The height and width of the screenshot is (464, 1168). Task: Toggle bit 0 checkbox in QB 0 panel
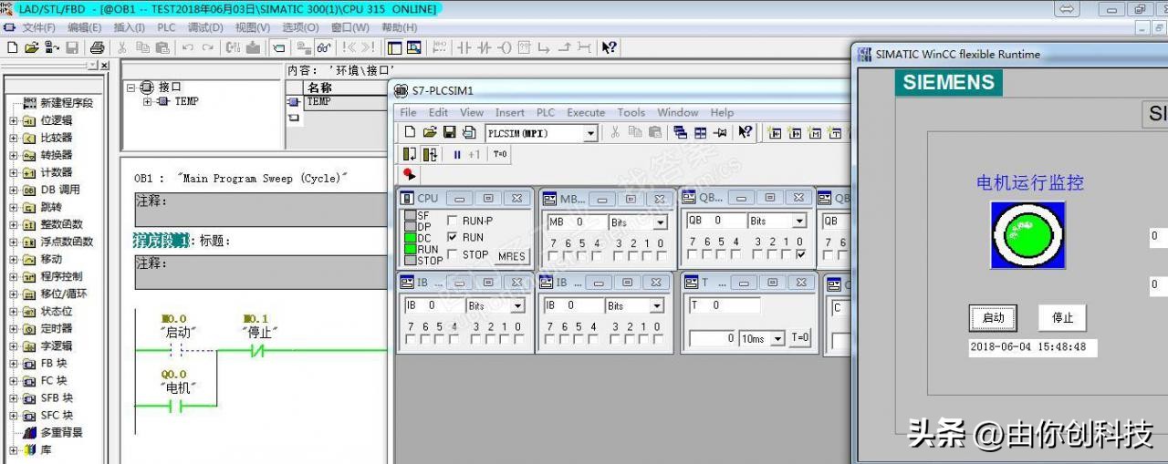(x=800, y=256)
